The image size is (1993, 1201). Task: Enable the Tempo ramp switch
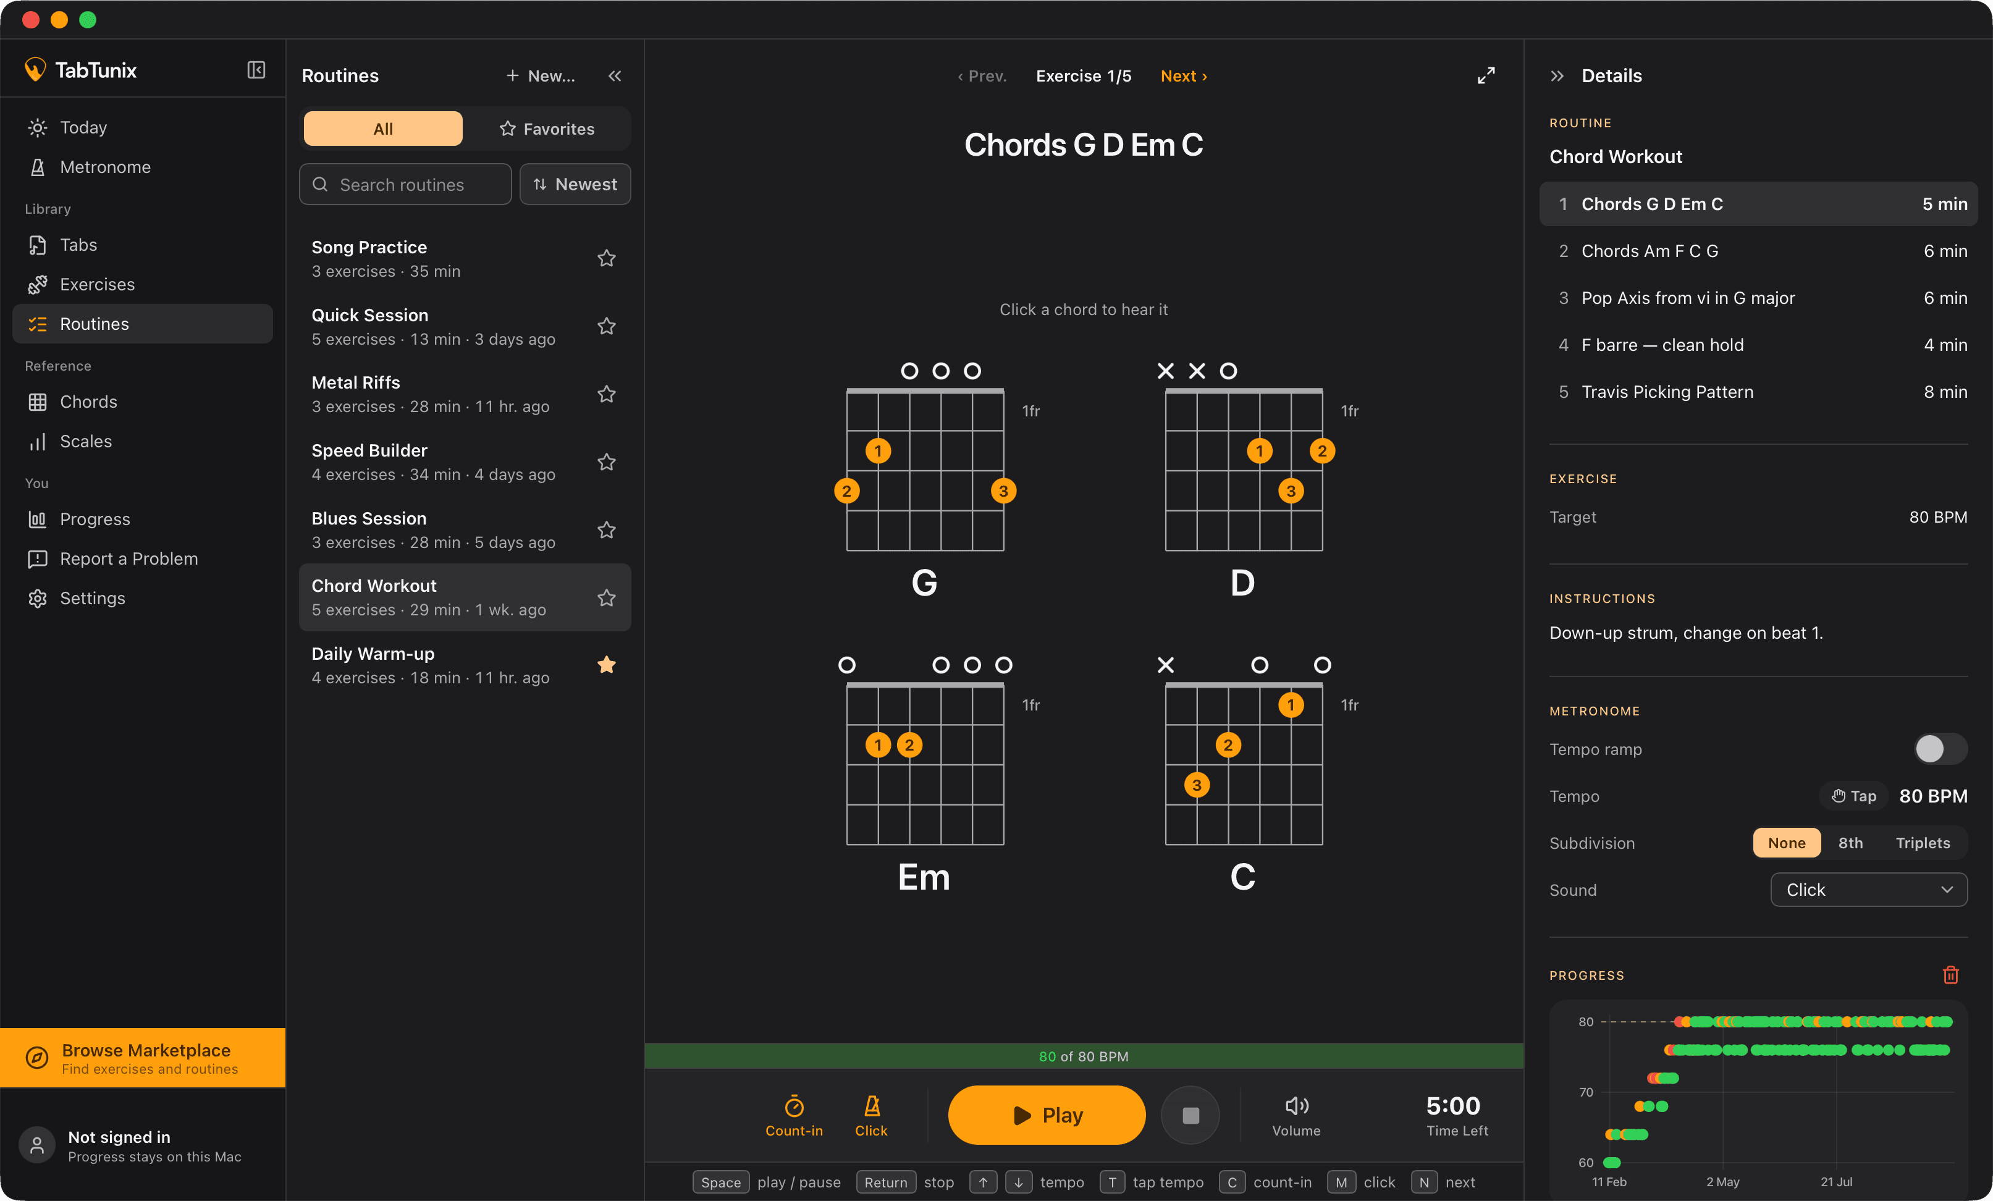coord(1940,749)
